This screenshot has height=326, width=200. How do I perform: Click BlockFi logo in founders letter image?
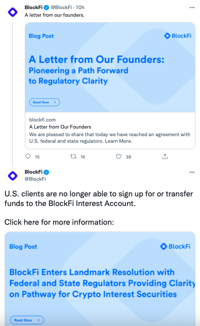[x=178, y=36]
